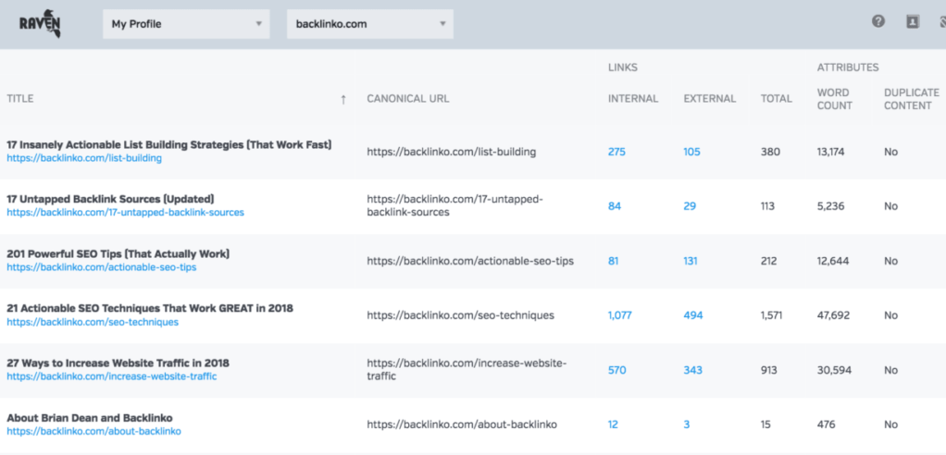Click the Raven logo icon
946x455 pixels.
point(40,25)
